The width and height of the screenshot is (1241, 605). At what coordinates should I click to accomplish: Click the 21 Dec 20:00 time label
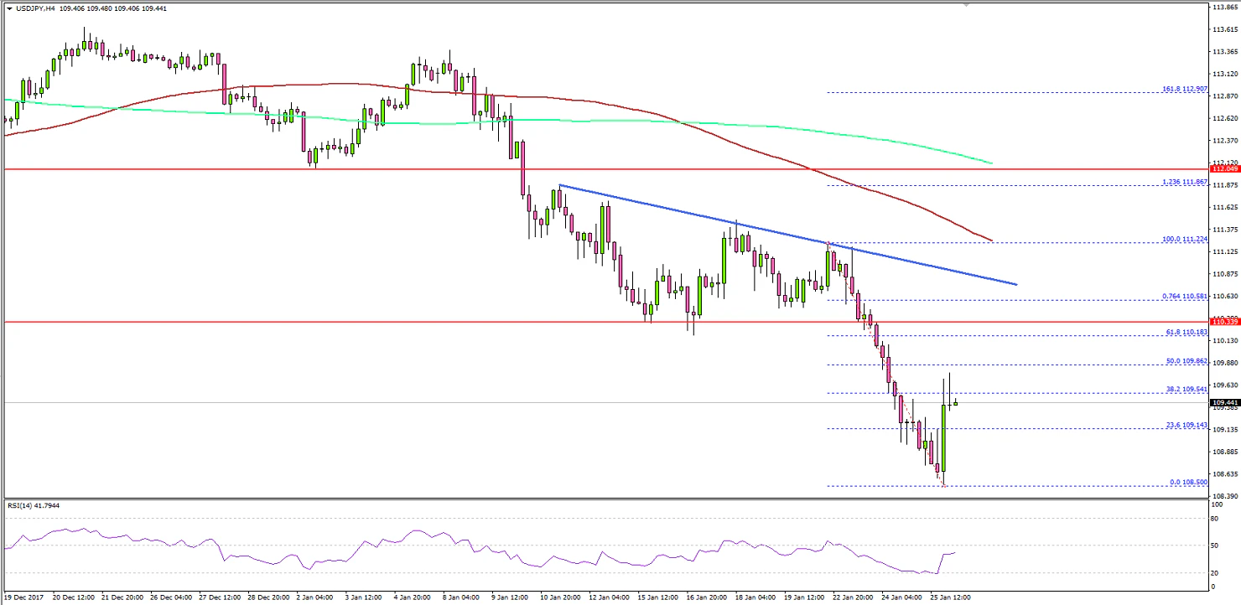coord(124,598)
